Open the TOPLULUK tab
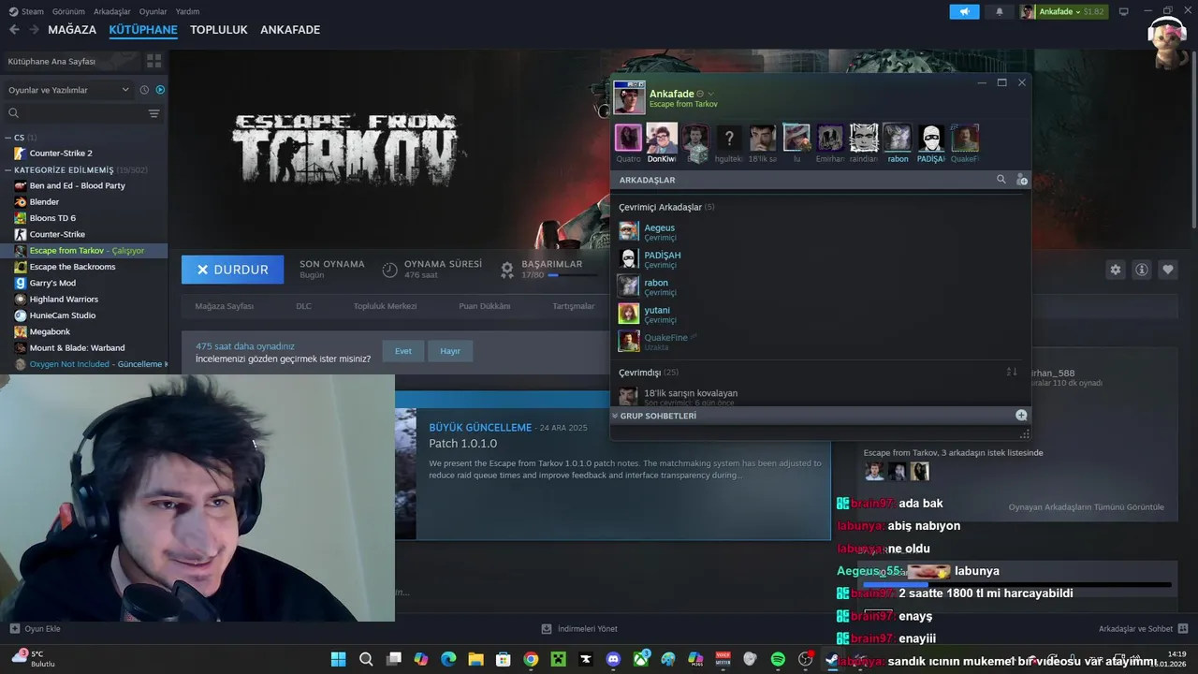 pyautogui.click(x=219, y=30)
